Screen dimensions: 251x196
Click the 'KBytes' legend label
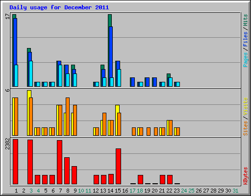click(x=246, y=176)
